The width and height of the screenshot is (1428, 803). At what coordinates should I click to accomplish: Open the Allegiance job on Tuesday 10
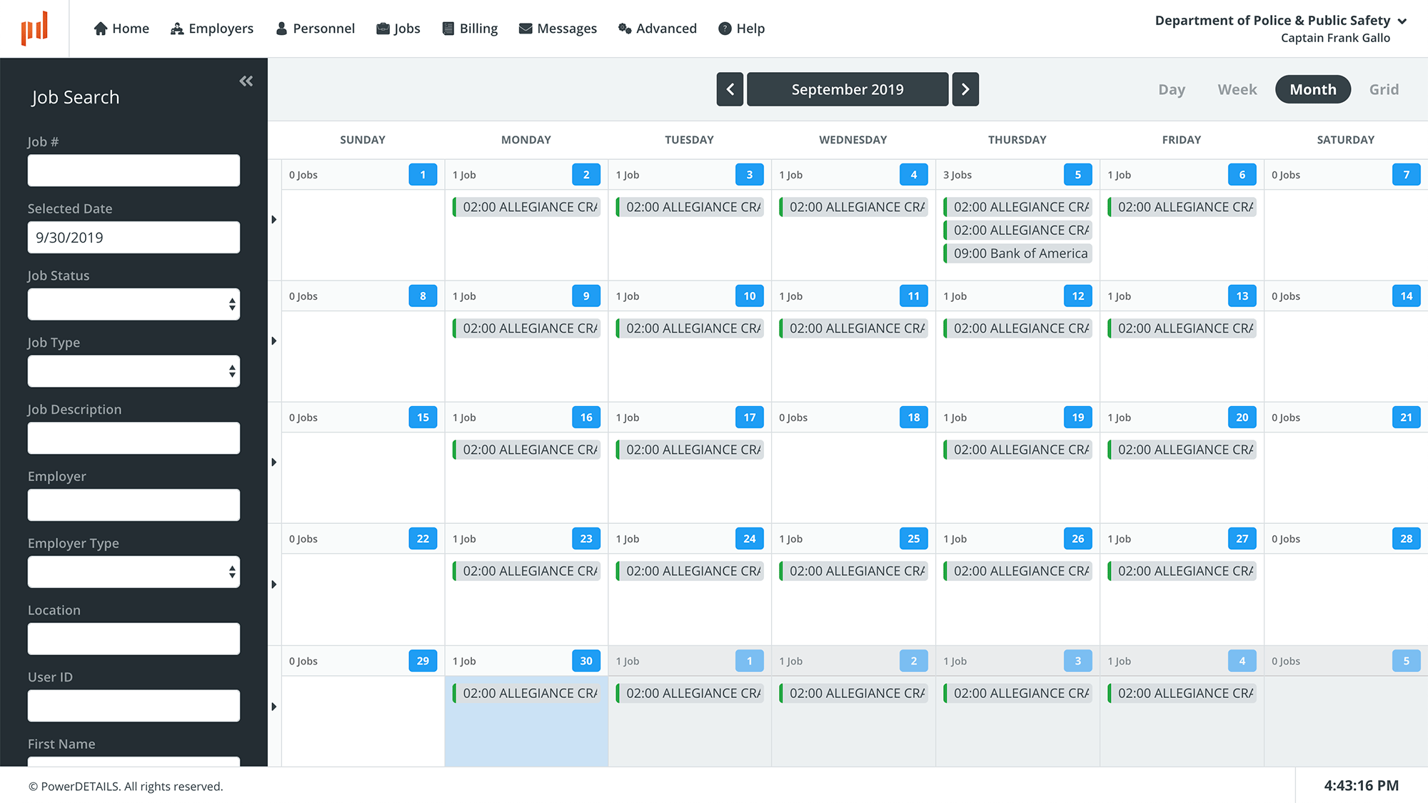(x=690, y=328)
